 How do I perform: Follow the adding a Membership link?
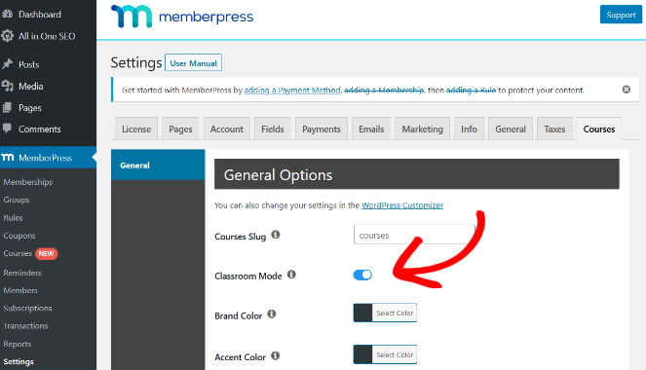click(x=384, y=91)
